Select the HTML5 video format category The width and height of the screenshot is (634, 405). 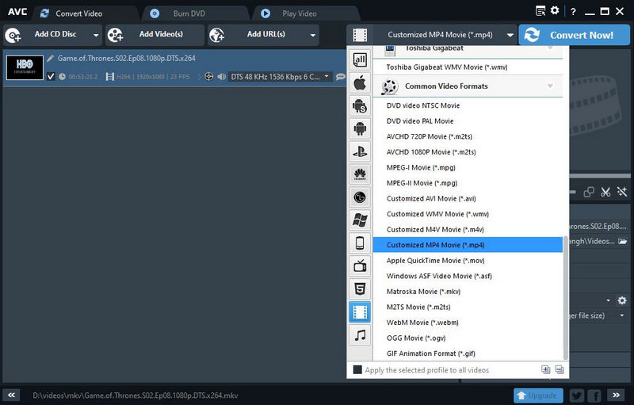coord(360,289)
